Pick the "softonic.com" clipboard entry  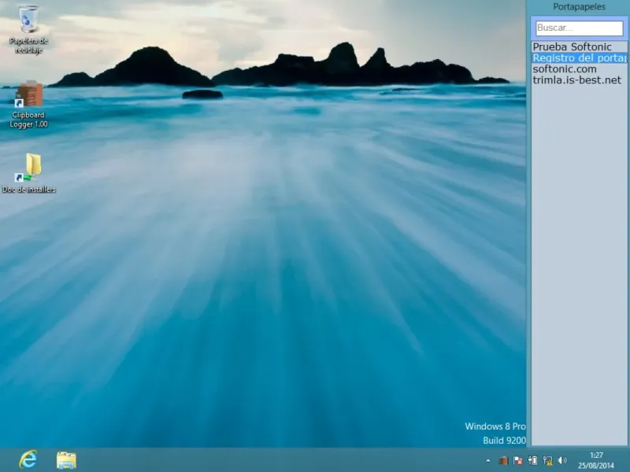point(565,69)
